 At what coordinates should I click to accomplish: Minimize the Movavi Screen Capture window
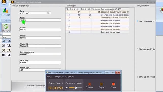point(107,72)
